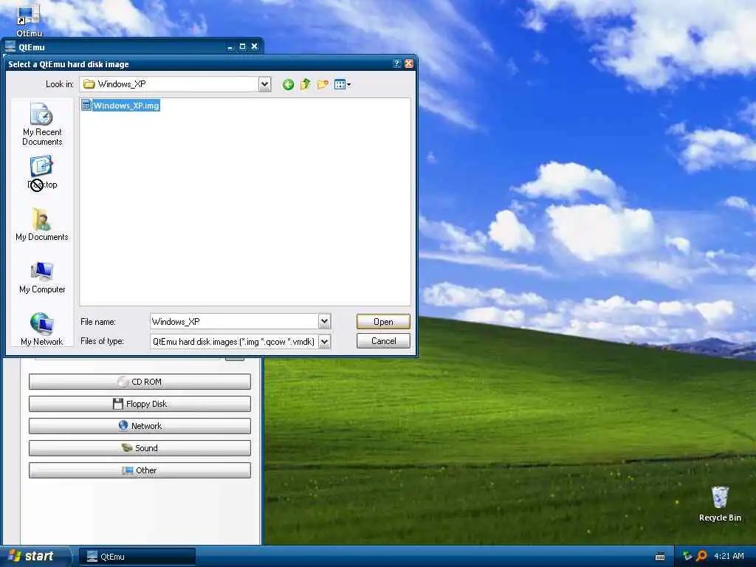Browse My Network location

click(42, 329)
